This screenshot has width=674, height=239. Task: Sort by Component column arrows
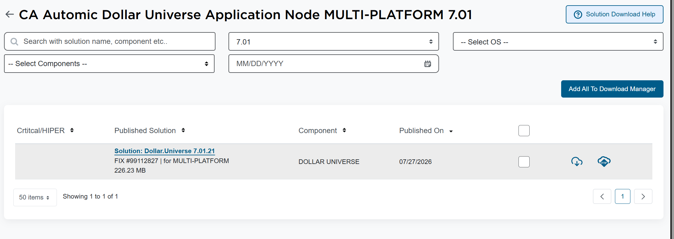[344, 130]
